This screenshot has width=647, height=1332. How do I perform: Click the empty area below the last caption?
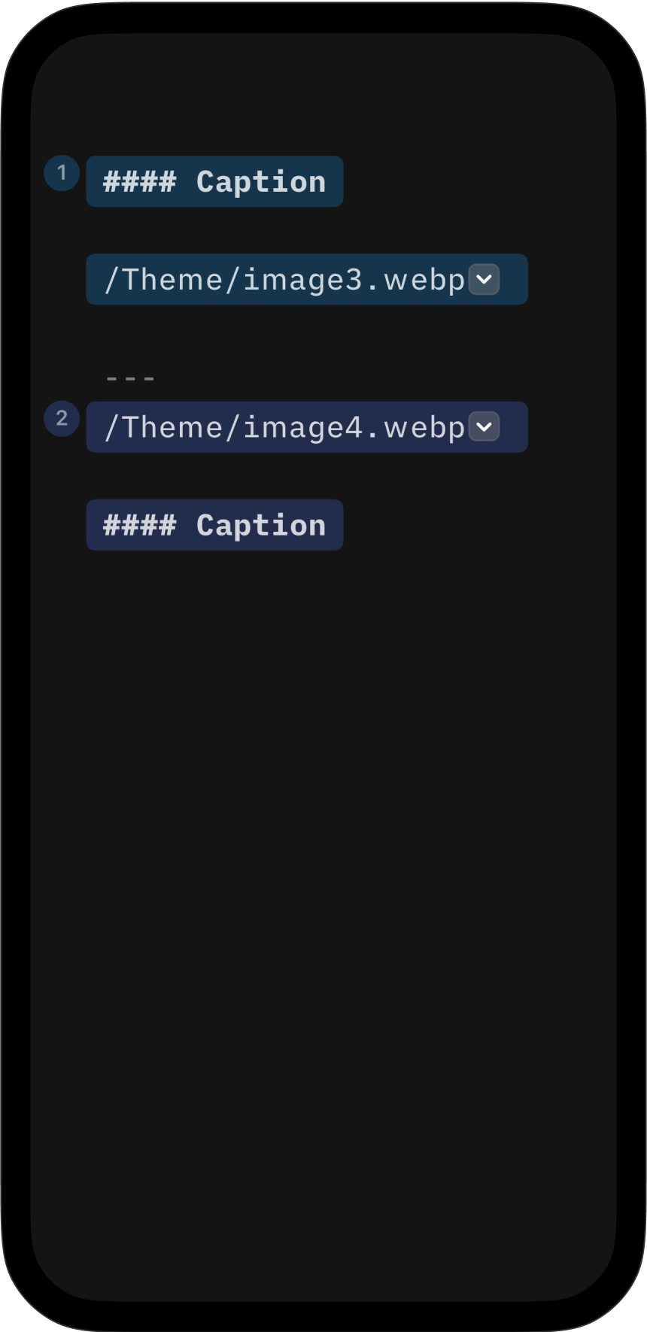coord(323,827)
